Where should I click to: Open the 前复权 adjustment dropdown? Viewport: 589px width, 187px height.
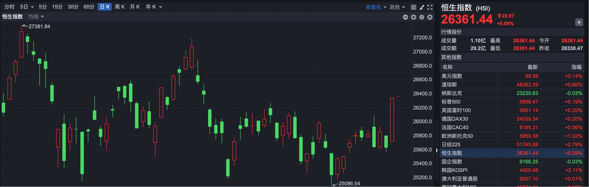376,7
